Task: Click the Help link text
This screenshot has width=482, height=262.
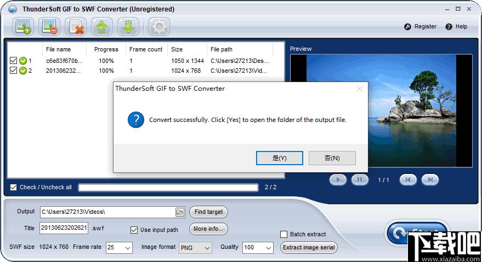Action: pos(461,27)
